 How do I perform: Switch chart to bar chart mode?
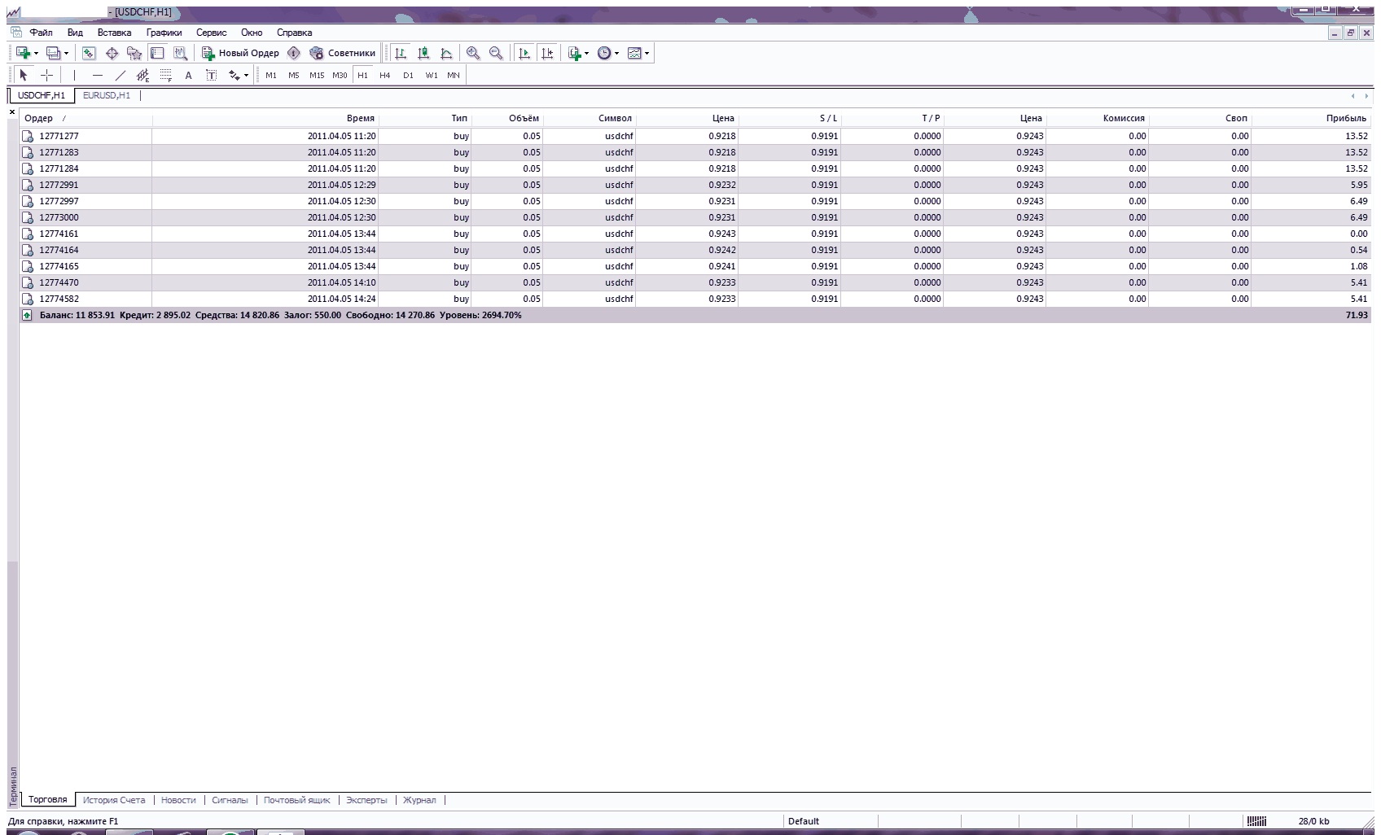(401, 53)
